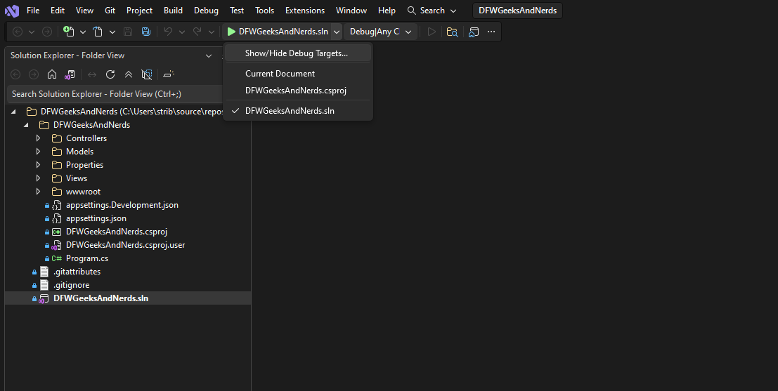Open the Help menu
Screen dimensions: 778x391
coord(387,11)
